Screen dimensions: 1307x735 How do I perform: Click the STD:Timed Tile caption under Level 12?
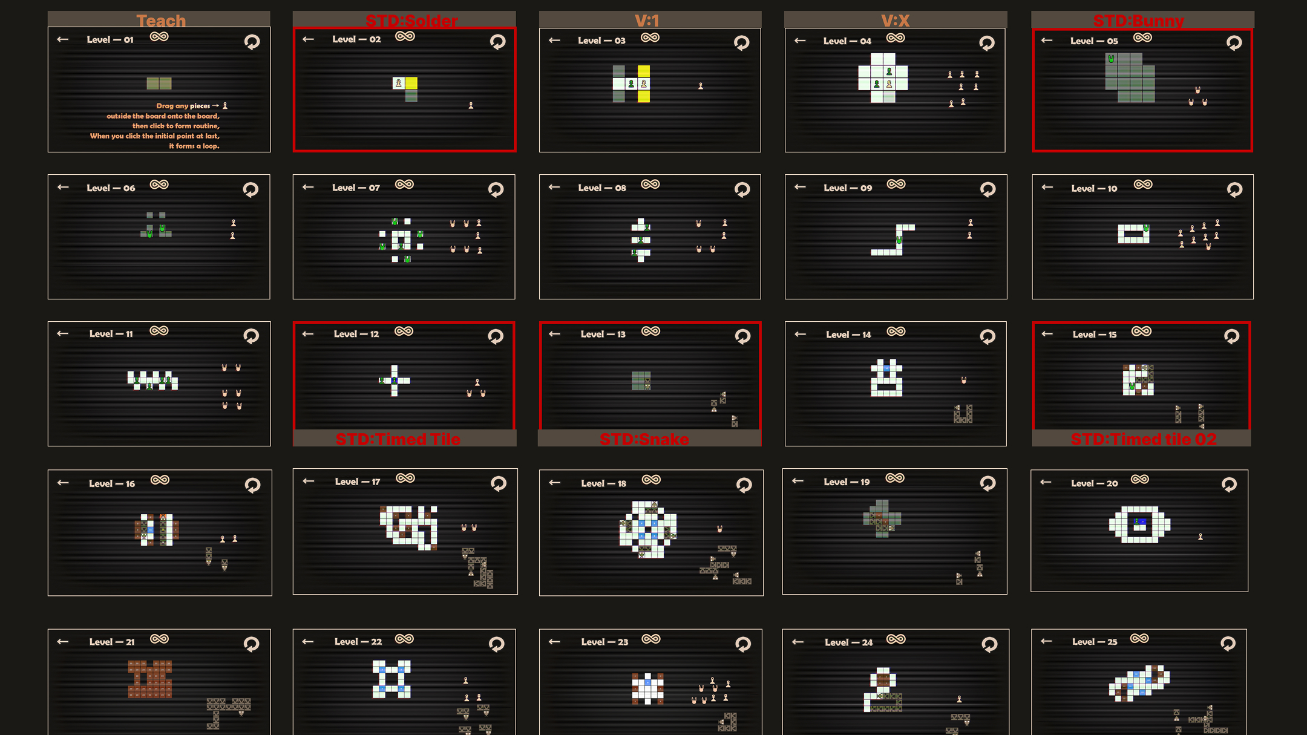click(x=398, y=439)
